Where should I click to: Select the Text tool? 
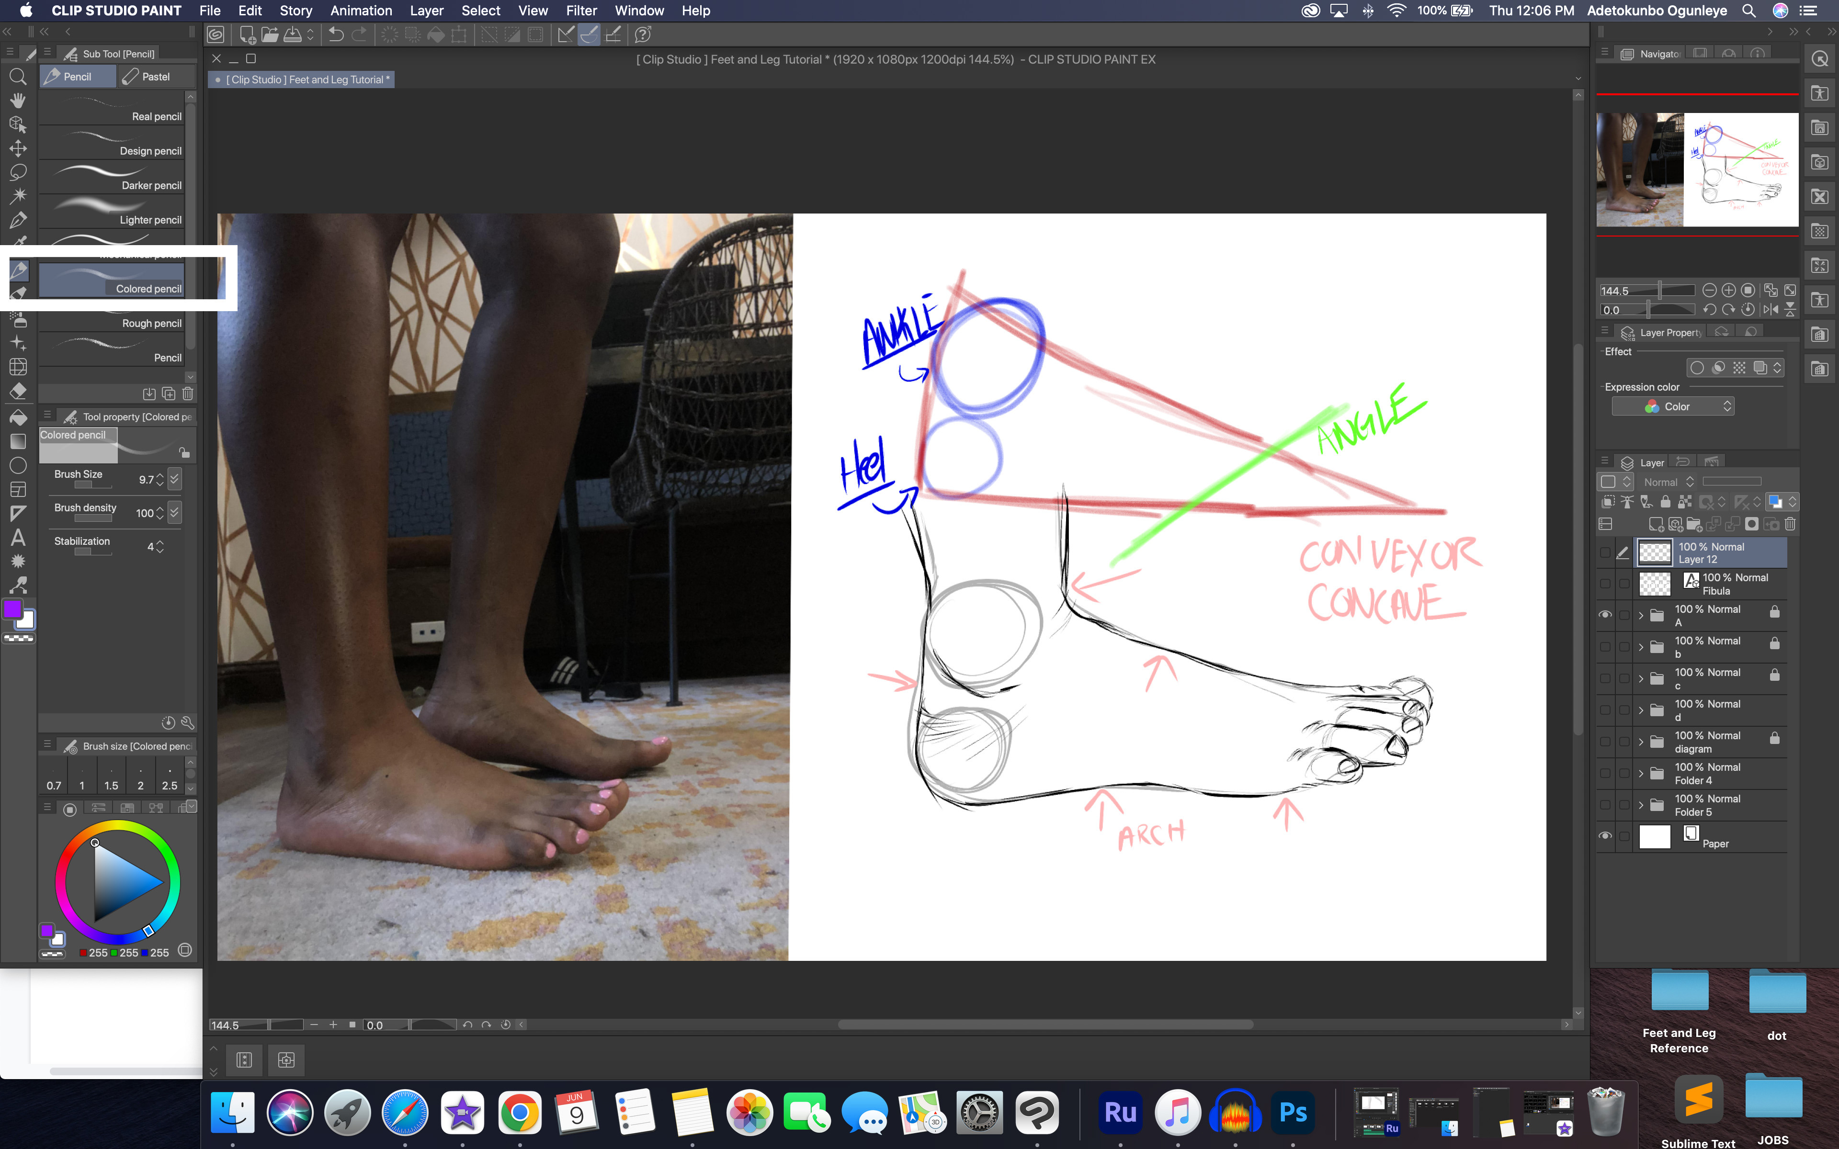pos(18,537)
